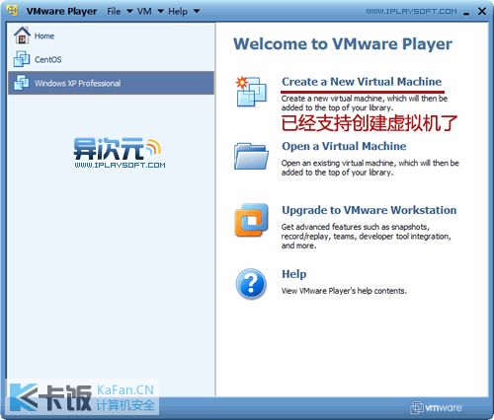494x420 pixels.
Task: Click the vmware logo in bottom bar
Action: (x=437, y=408)
